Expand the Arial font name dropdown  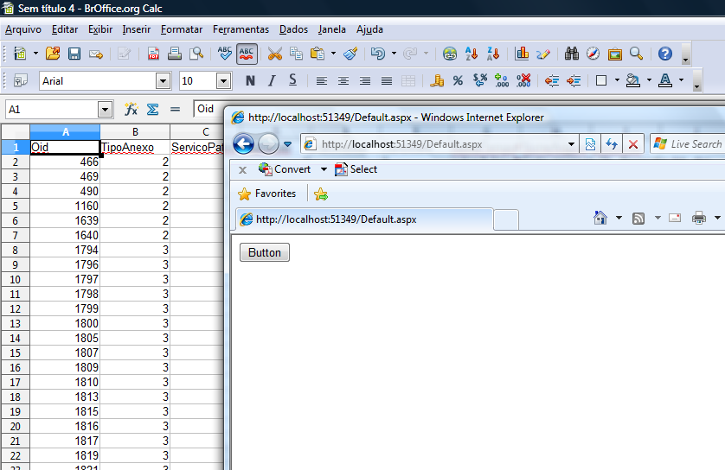tap(163, 81)
